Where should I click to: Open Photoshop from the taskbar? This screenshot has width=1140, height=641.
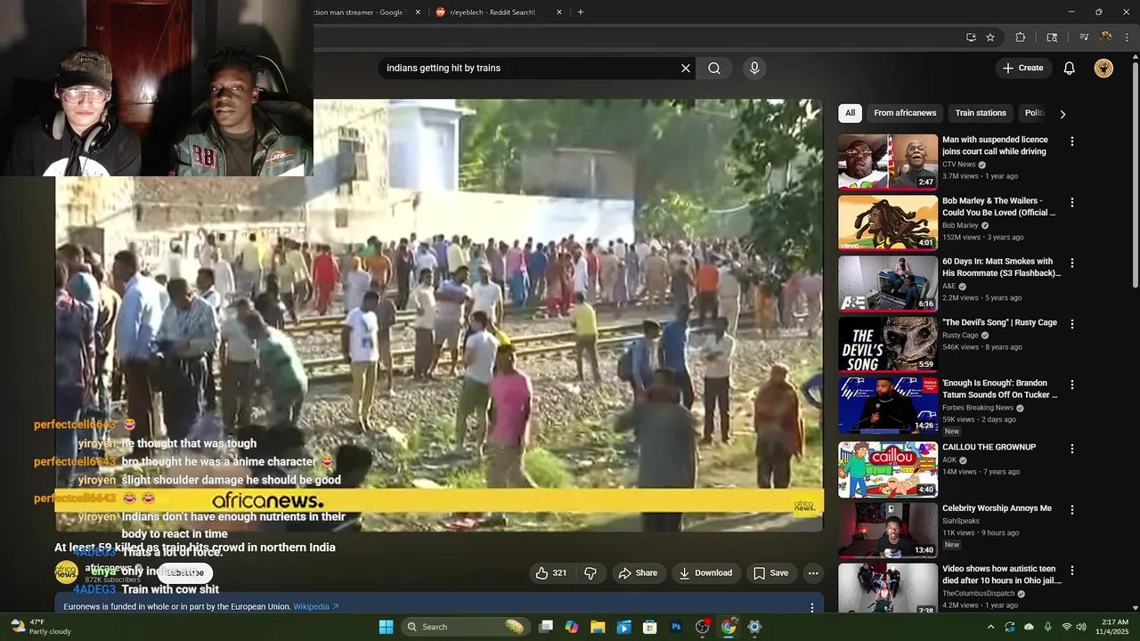pyautogui.click(x=676, y=627)
